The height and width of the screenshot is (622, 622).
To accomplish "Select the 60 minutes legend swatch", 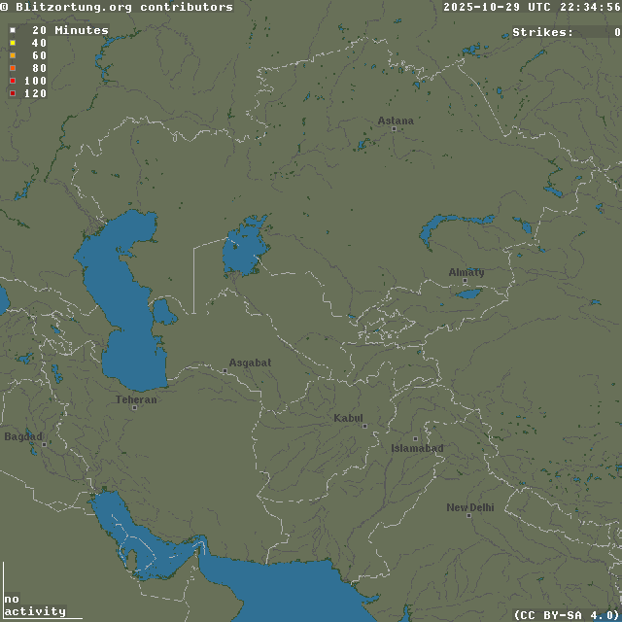I will [13, 56].
